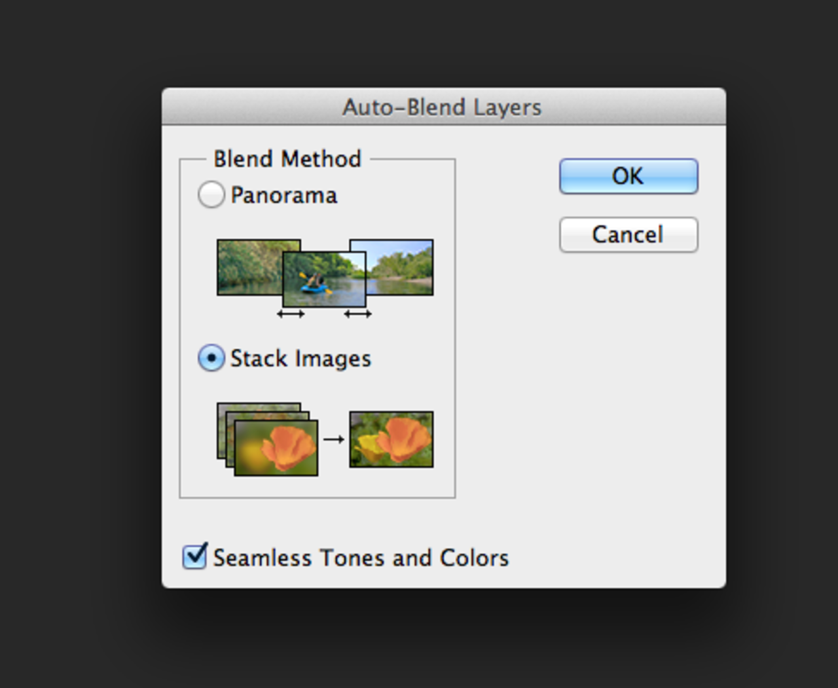Confirm the dialog with OK
838x688 pixels.
(628, 176)
